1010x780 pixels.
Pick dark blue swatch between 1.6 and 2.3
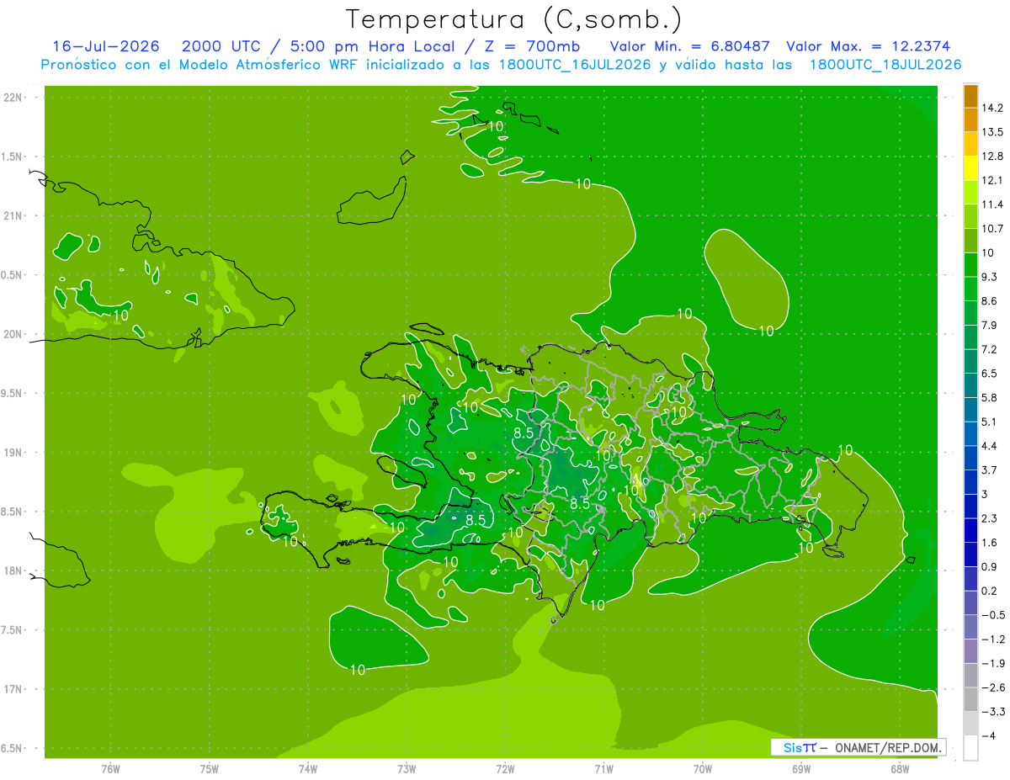pos(970,530)
